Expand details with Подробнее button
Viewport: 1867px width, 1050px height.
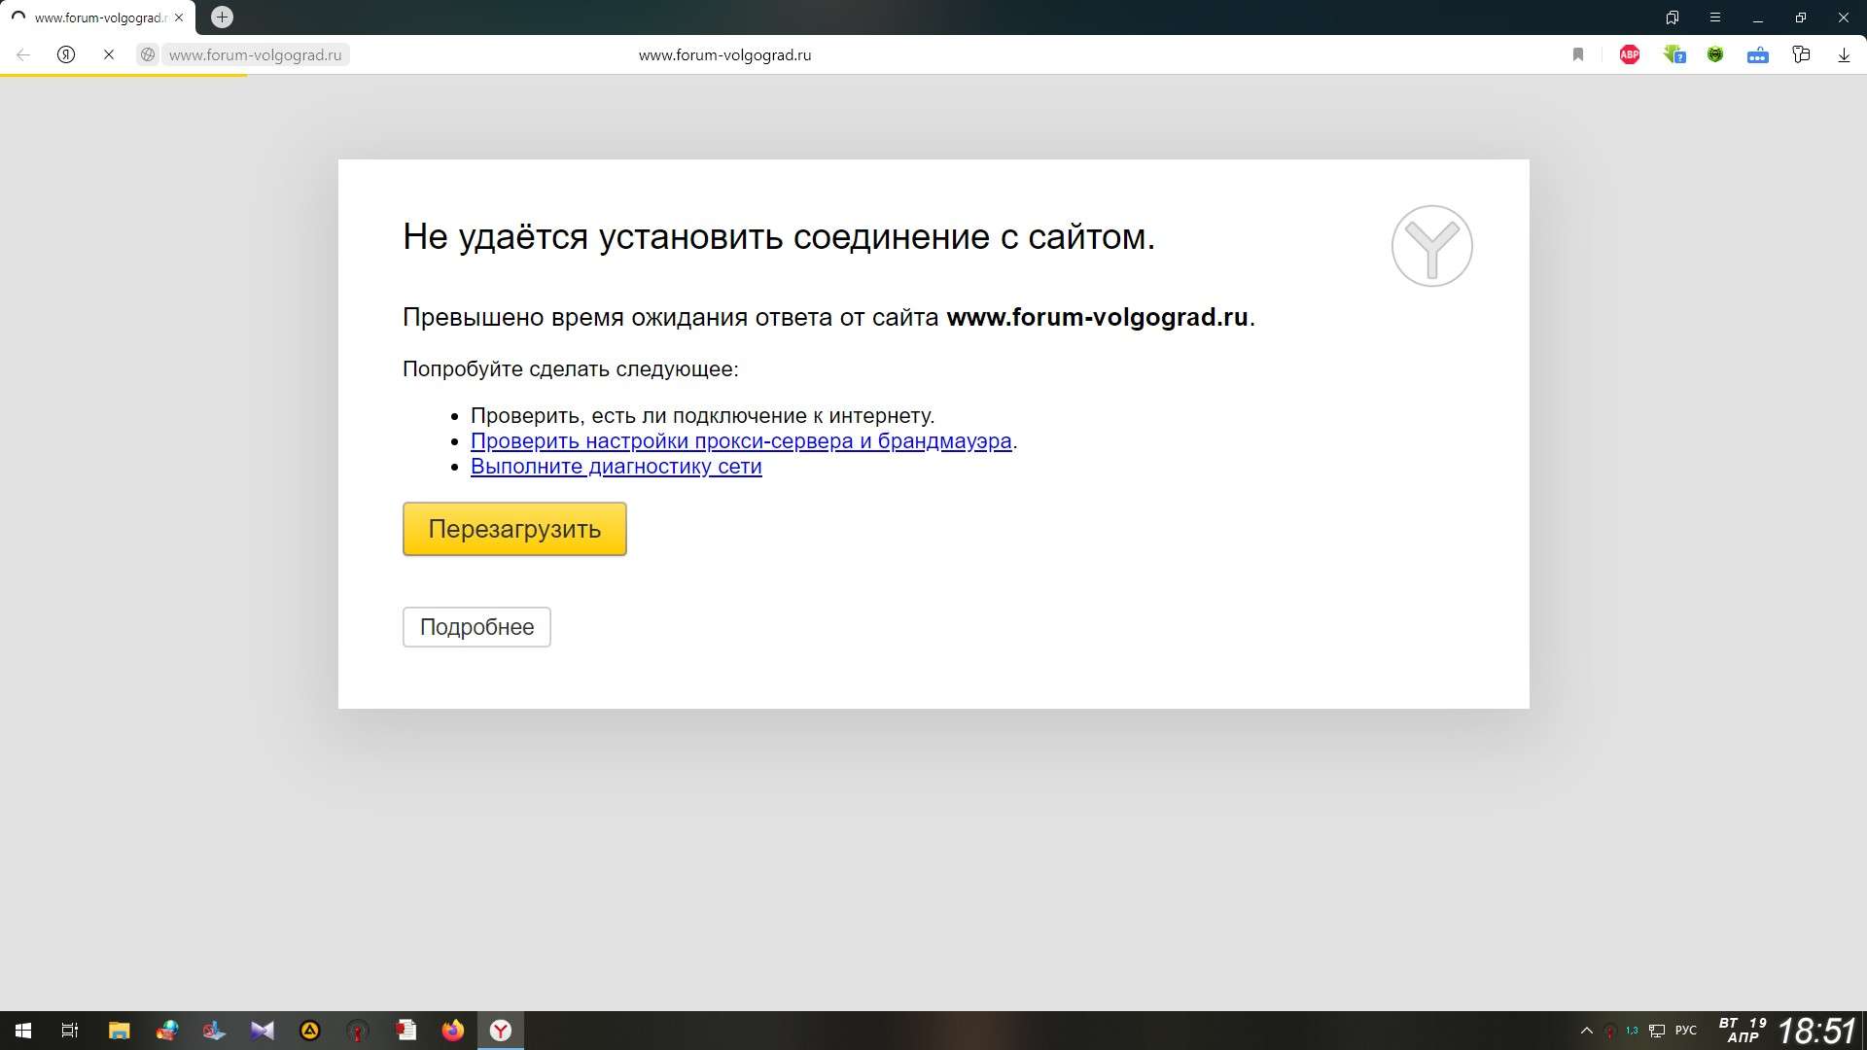point(476,627)
